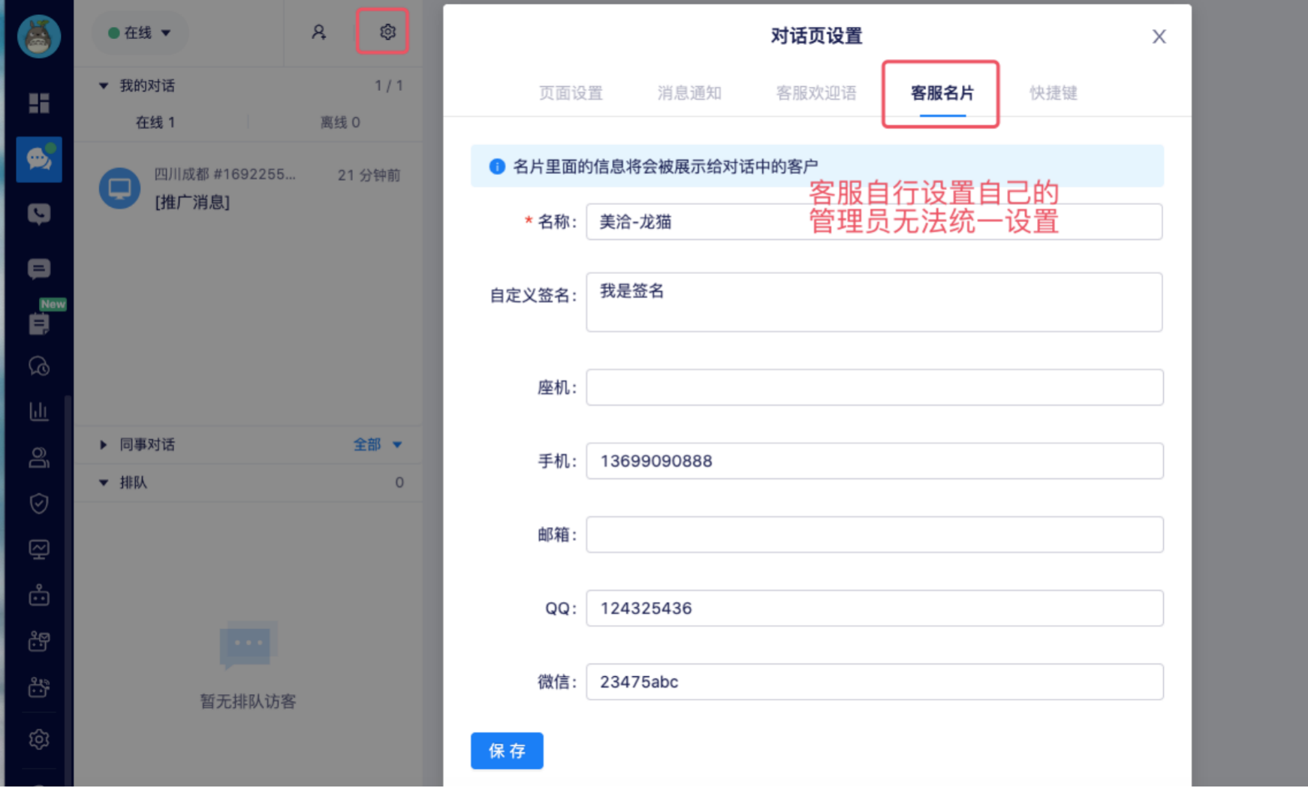Click the 21 分钟前 timestamp

point(369,175)
